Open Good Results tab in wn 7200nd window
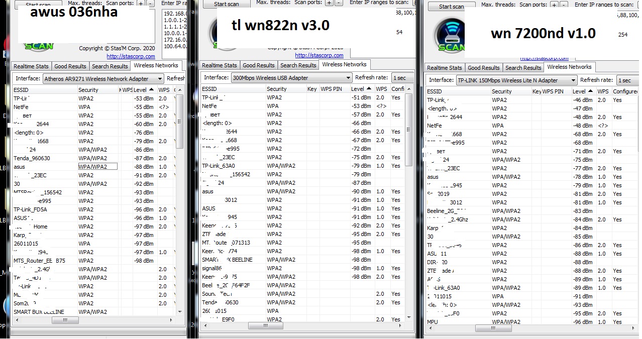The width and height of the screenshot is (642, 339). tap(484, 68)
